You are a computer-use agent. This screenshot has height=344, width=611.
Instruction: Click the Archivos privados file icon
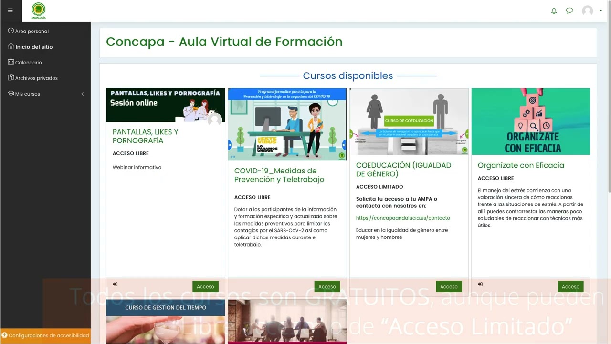[11, 77]
